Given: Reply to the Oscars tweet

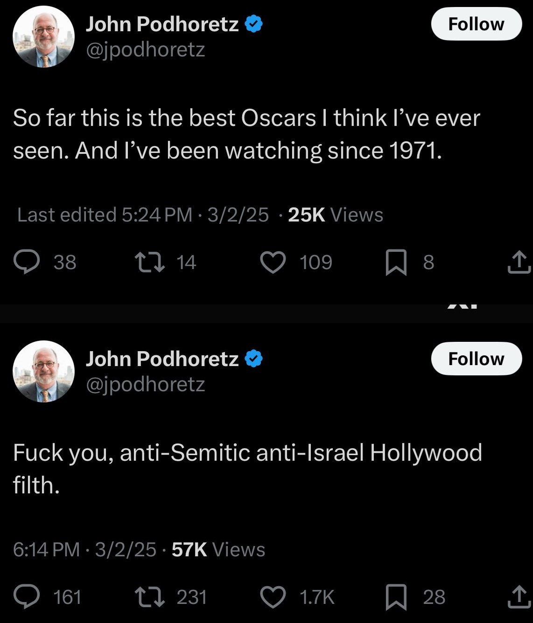Looking at the screenshot, I should (28, 262).
